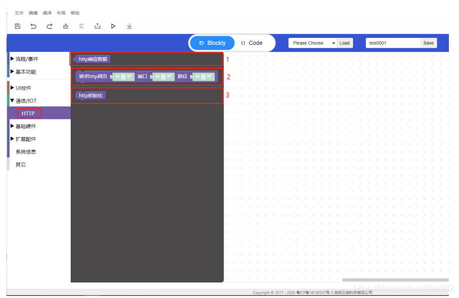Open the 编译 menu

point(47,13)
